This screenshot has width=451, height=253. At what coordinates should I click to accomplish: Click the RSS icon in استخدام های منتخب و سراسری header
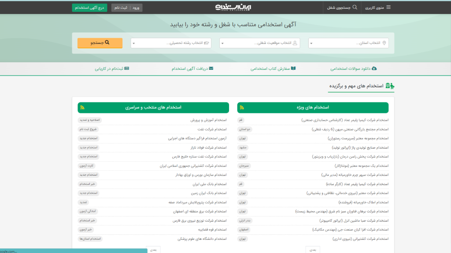pos(82,108)
